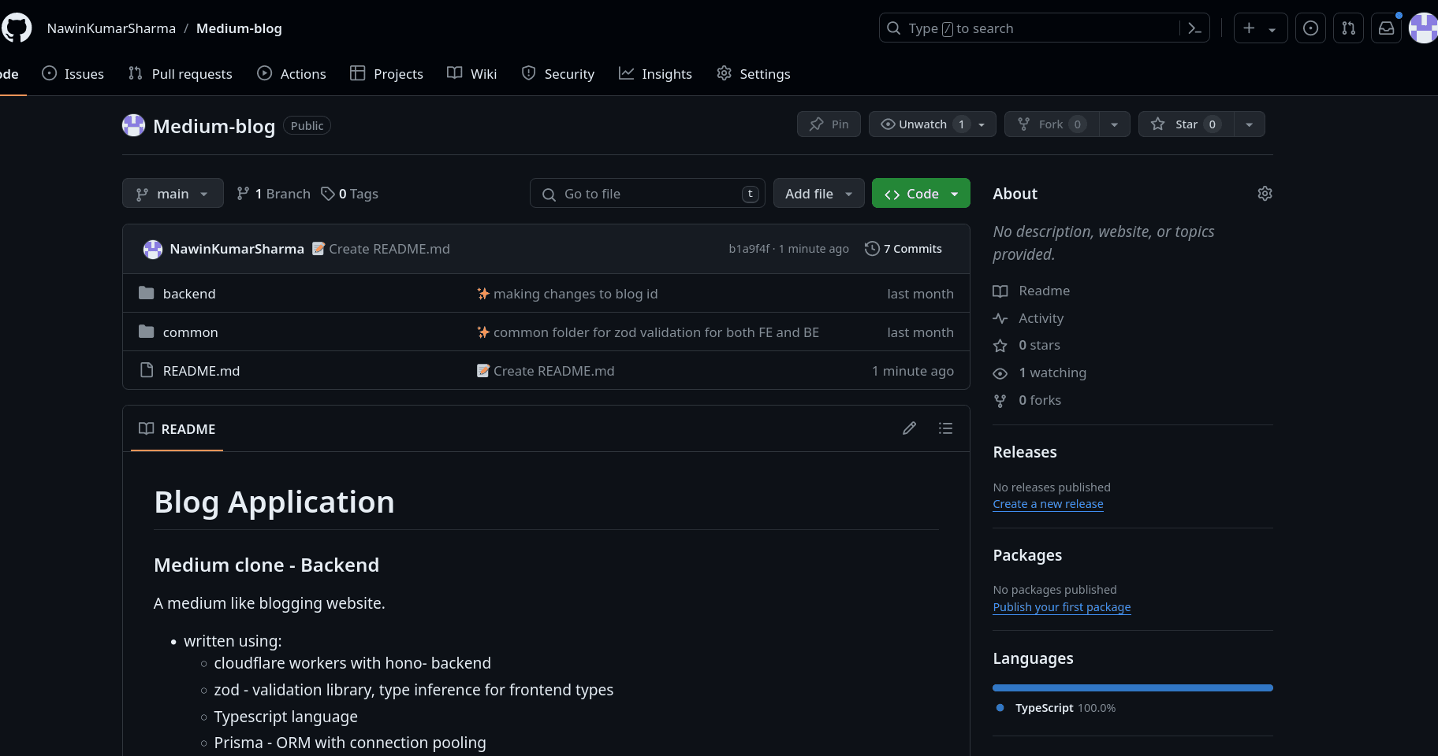Click the branch icon beside 1 Branch
1438x756 pixels.
(x=243, y=194)
